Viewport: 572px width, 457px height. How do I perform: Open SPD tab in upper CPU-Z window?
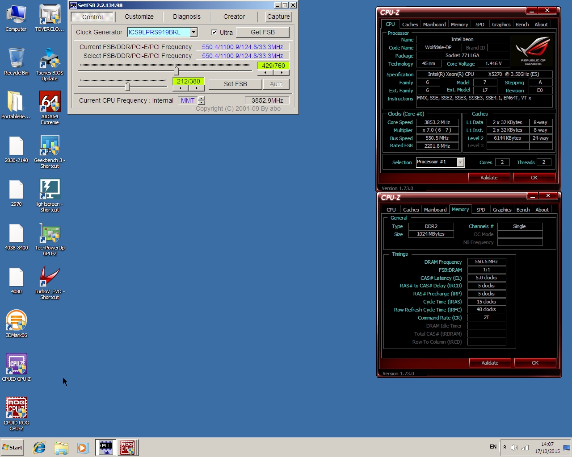tap(479, 25)
